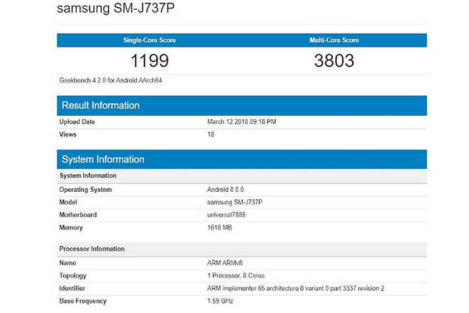
Task: Click the 'Processor Information' subheading
Action: (x=242, y=249)
